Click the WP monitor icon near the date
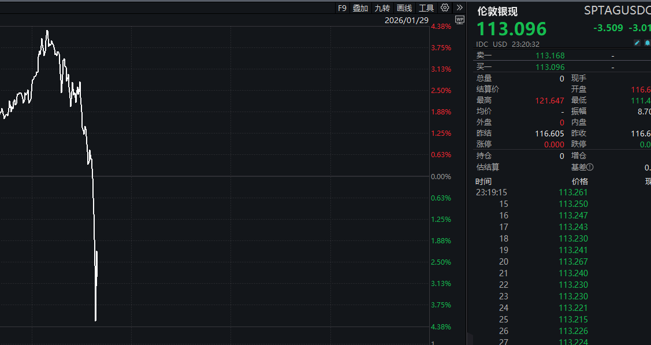 tap(460, 20)
